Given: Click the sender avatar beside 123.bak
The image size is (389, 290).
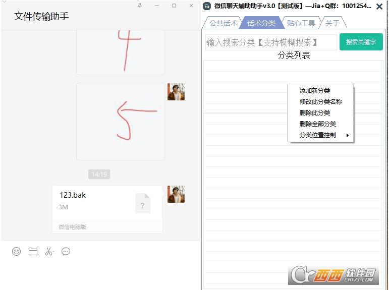Looking at the screenshot, I should [176, 194].
